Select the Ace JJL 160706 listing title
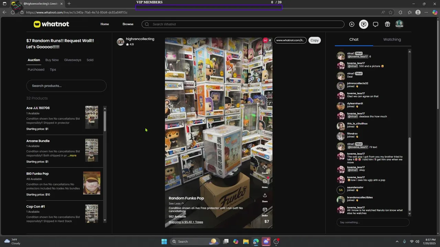 [x=38, y=108]
